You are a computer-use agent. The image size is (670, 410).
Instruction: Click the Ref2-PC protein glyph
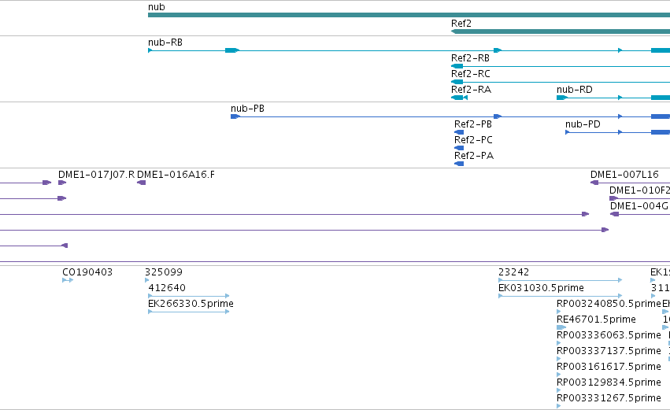click(x=459, y=148)
